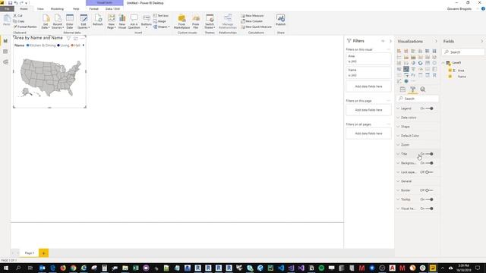Click New Column in Calculations
Image resolution: width=486 pixels, height=273 pixels.
251,21
